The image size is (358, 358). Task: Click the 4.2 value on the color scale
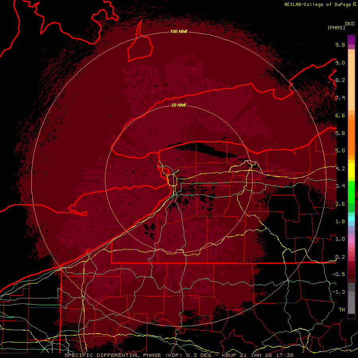[x=340, y=169]
